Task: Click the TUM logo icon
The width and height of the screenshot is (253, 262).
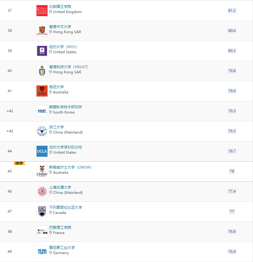Action: click(42, 252)
